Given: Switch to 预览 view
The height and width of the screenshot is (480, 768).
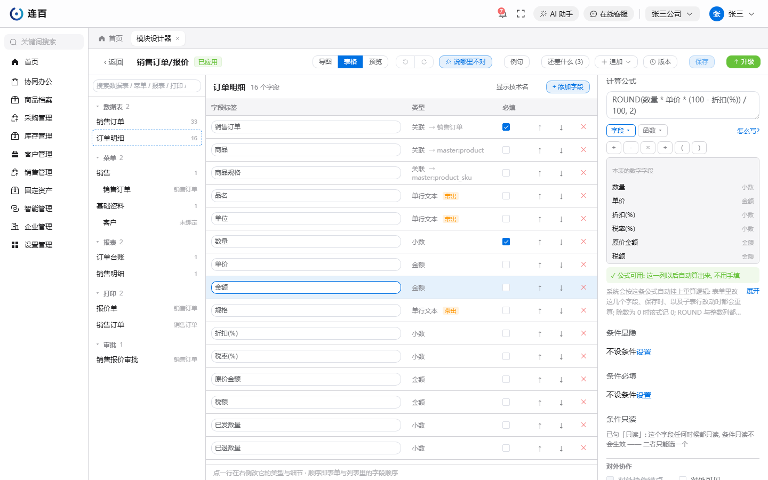Looking at the screenshot, I should [x=375, y=62].
